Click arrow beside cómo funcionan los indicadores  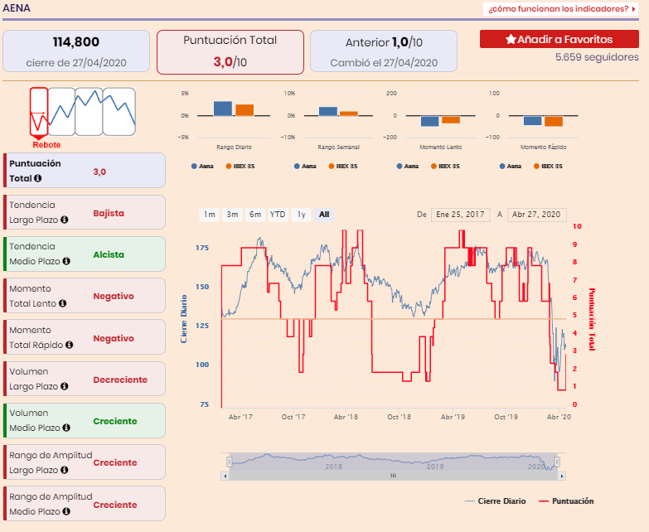[x=634, y=8]
